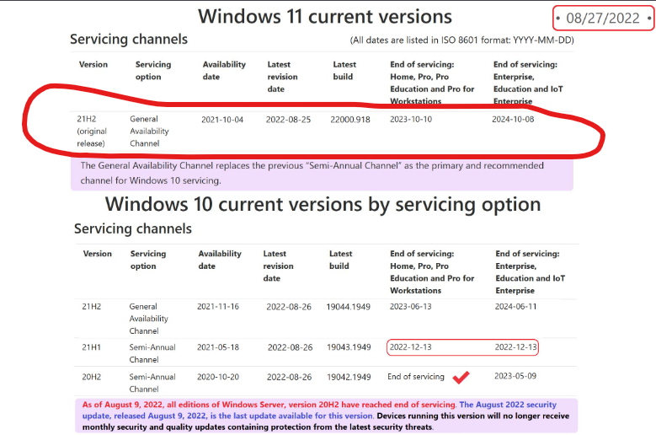The height and width of the screenshot is (435, 656).
Task: Click 'Servicing channels' heading under Windows 10
Action: pyautogui.click(x=133, y=228)
